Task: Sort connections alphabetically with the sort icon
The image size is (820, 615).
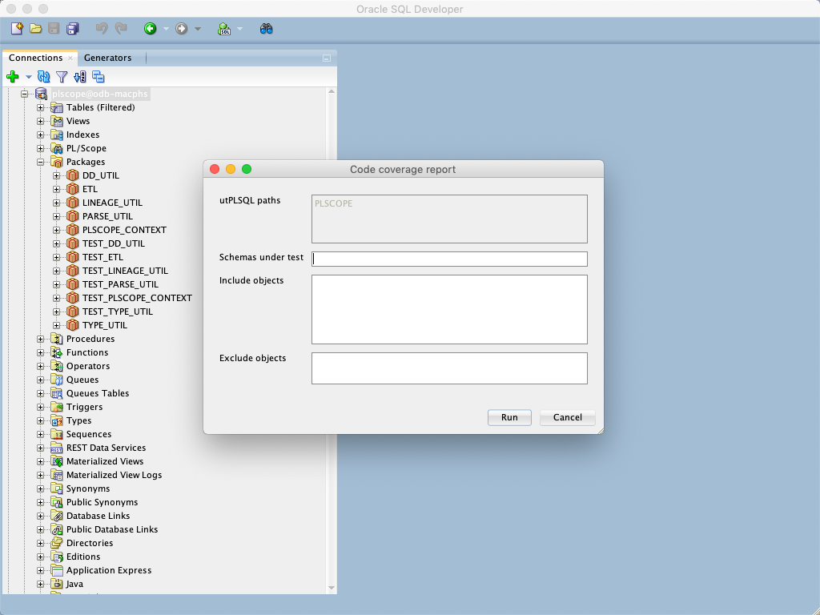Action: [79, 77]
